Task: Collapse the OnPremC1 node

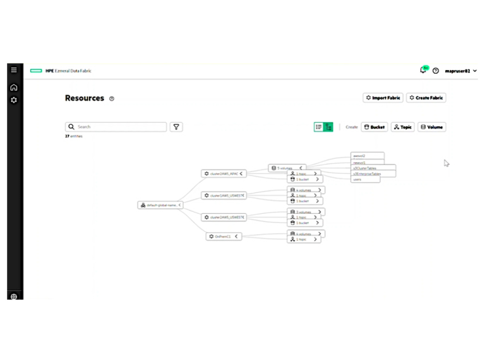Action: click(x=237, y=236)
